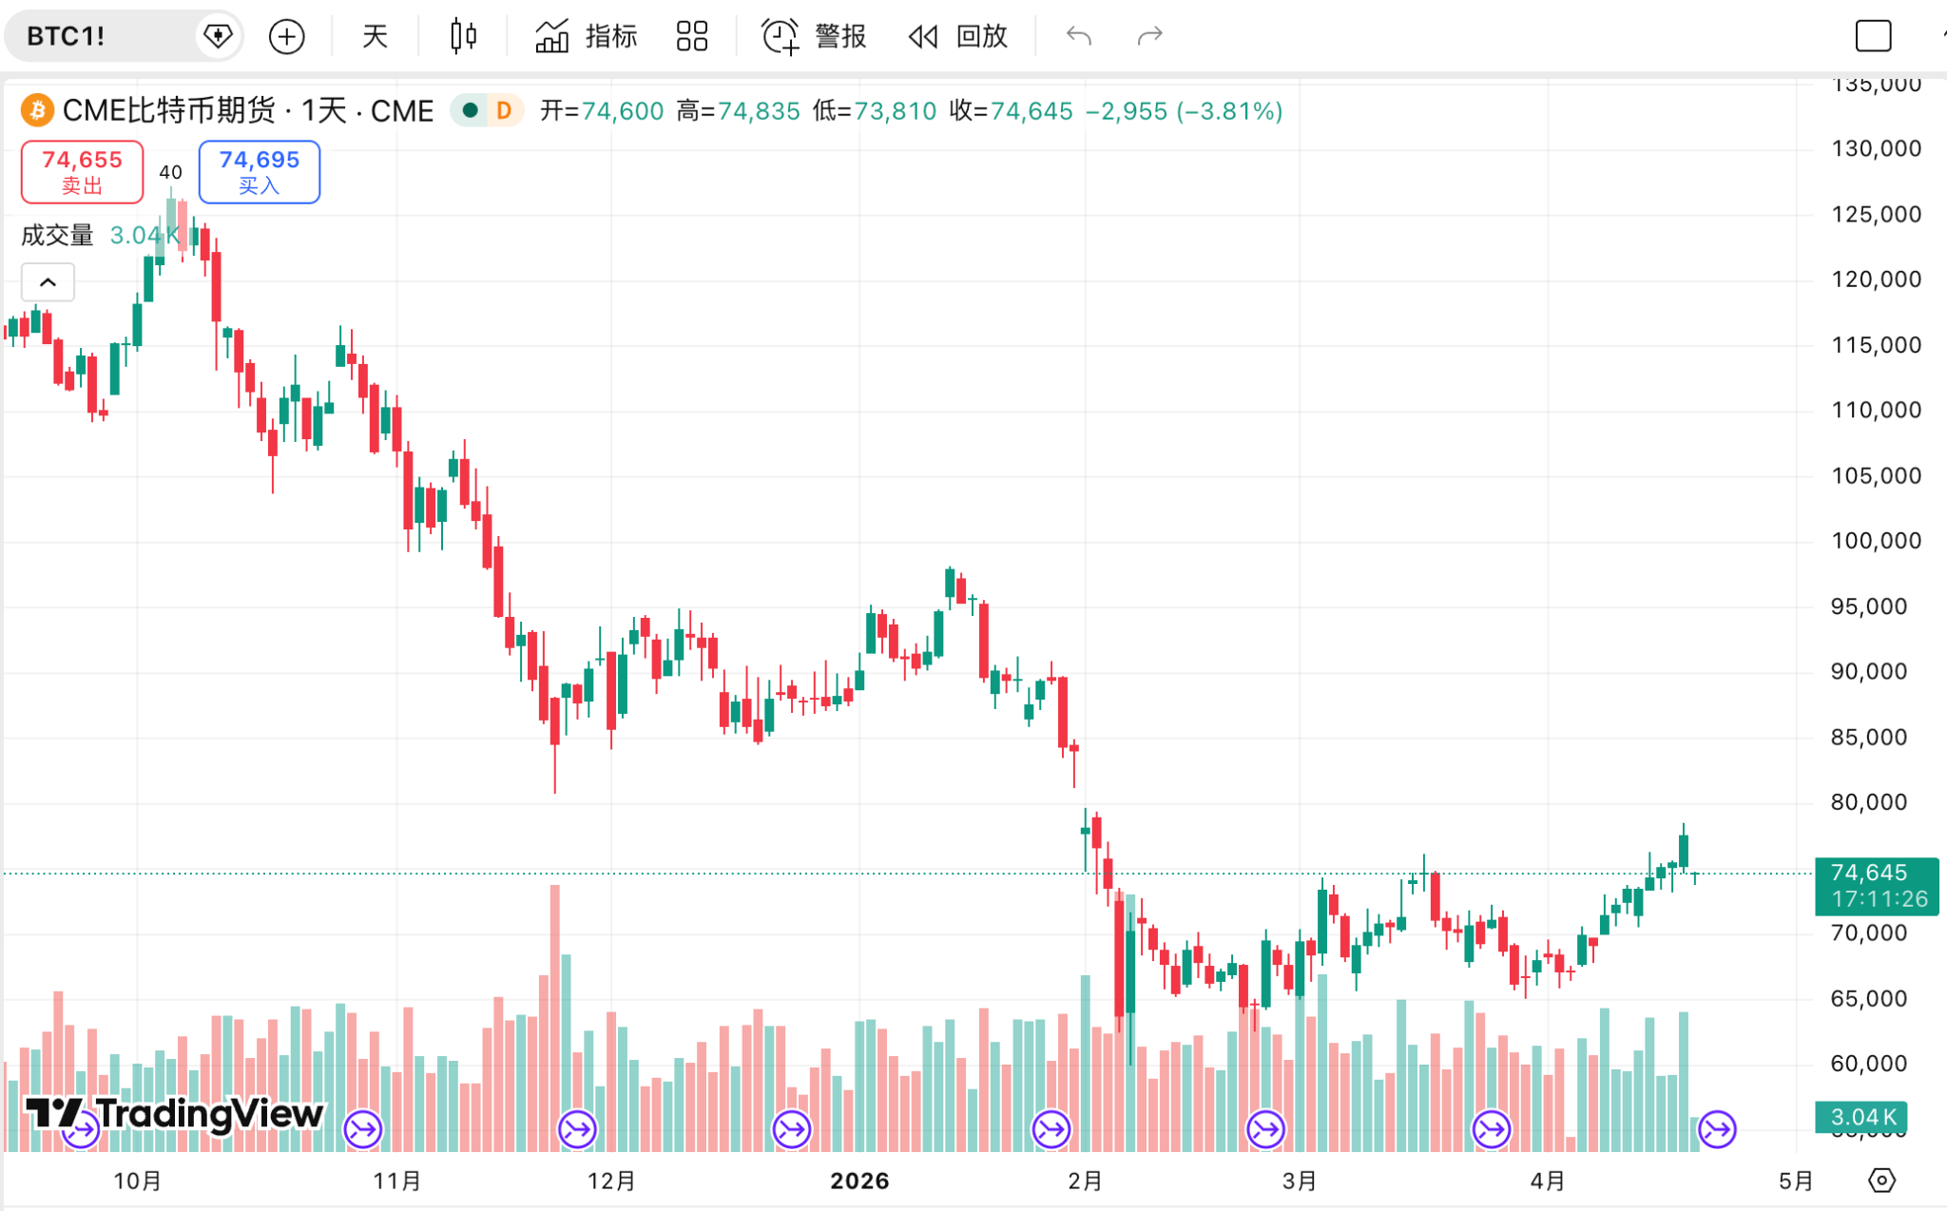Viewport: 1947px width, 1211px height.
Task: Click the redo arrow
Action: coord(1150,36)
